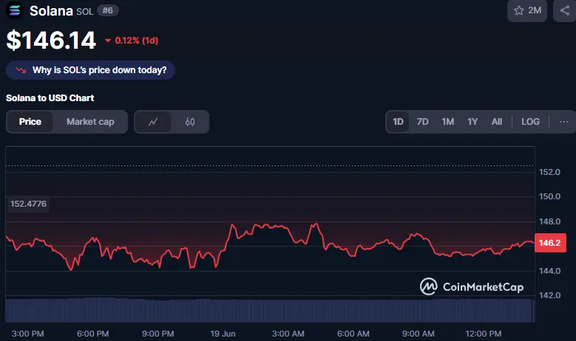
Task: Choose the 1Y time range
Action: 472,122
